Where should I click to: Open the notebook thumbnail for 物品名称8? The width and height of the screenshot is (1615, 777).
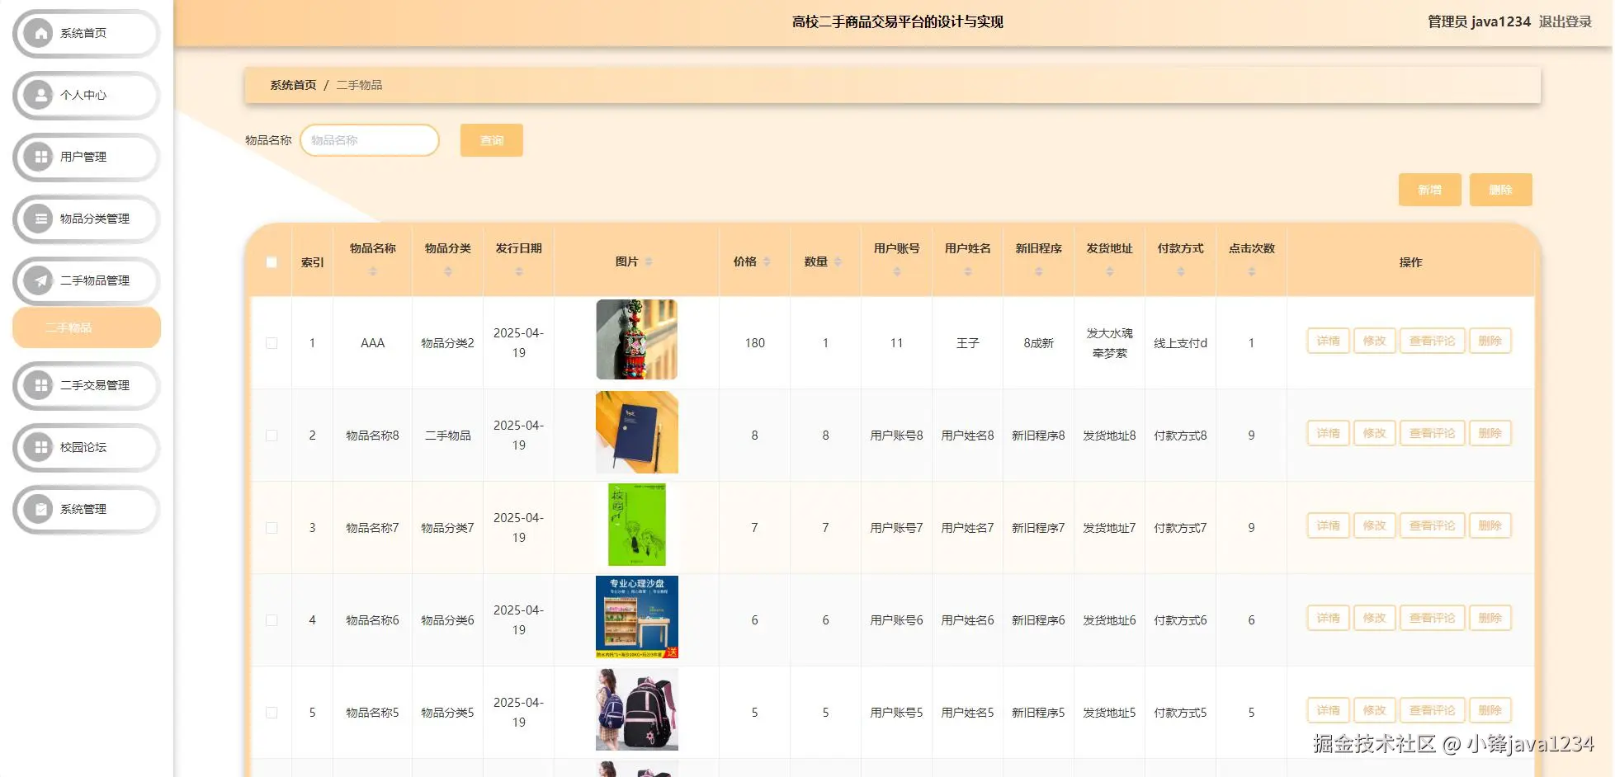(636, 432)
